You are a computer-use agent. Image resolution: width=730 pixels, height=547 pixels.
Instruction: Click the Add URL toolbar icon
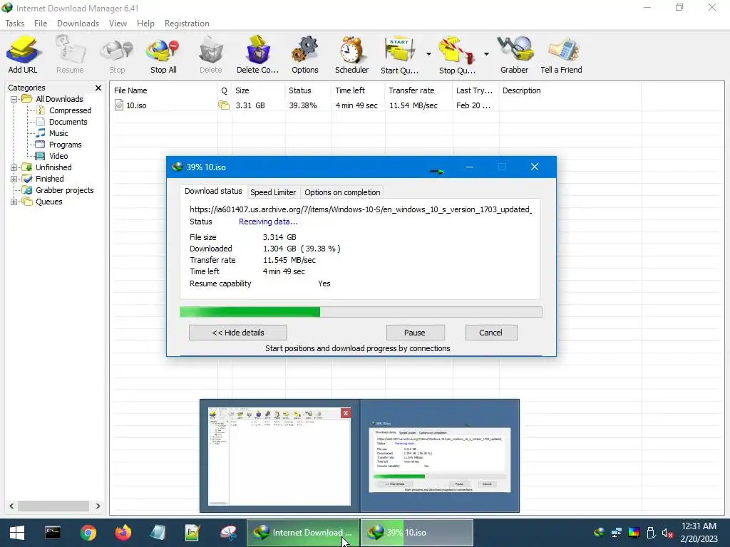[x=22, y=54]
